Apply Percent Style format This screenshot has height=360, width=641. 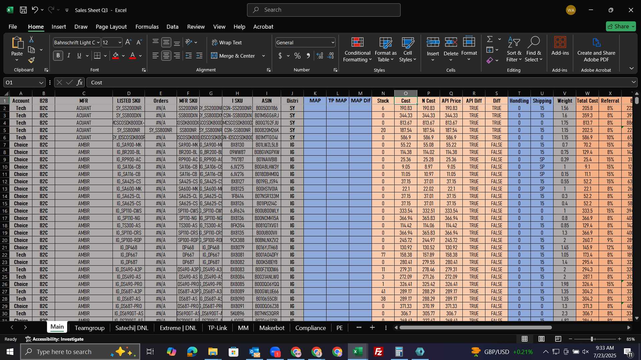(297, 56)
